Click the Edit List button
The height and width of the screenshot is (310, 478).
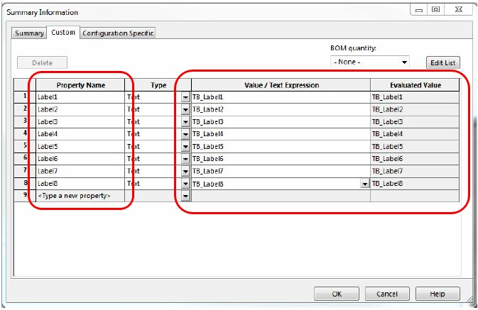click(442, 63)
